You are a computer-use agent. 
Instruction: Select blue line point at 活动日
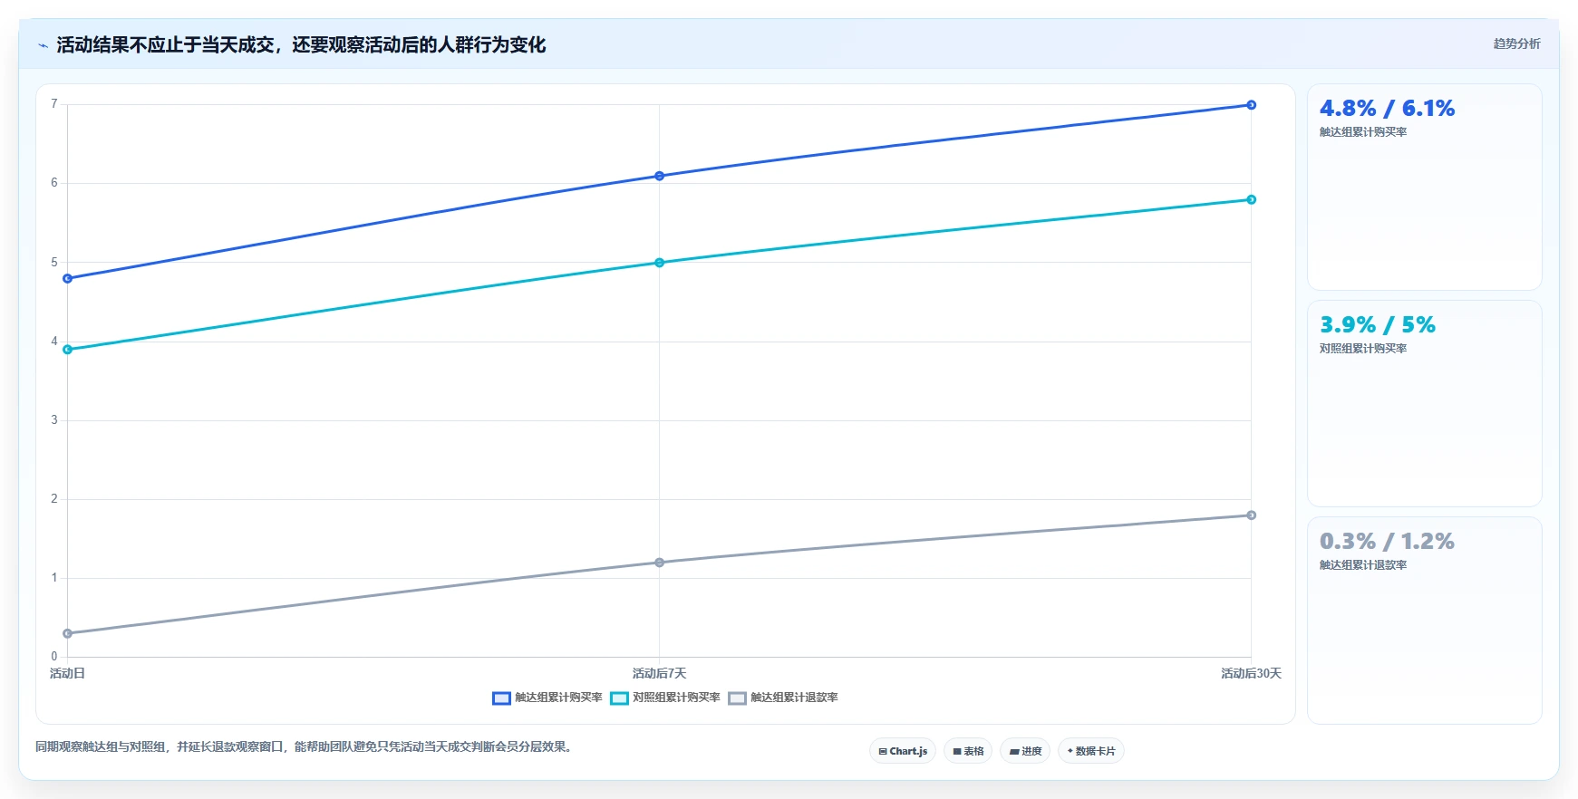tap(67, 278)
